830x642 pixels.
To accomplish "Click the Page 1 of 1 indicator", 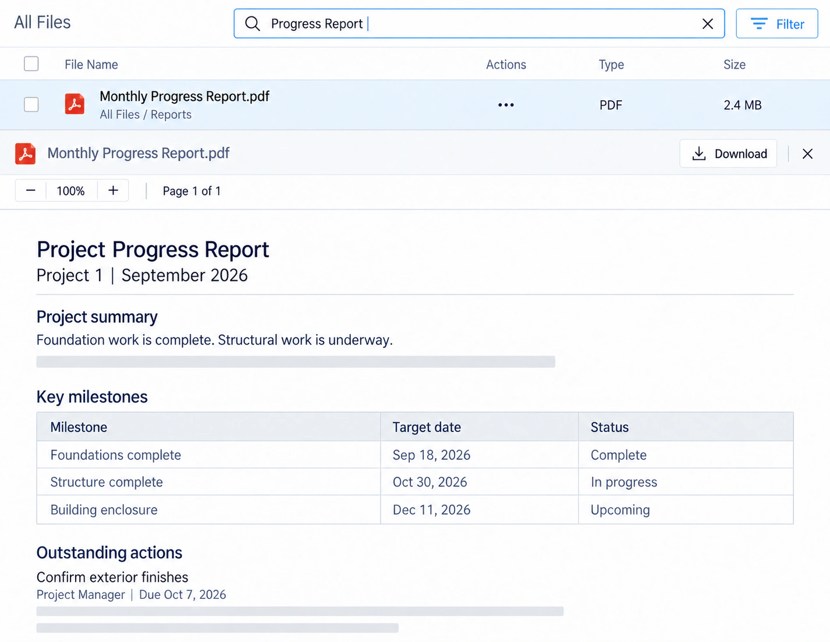I will (x=191, y=191).
